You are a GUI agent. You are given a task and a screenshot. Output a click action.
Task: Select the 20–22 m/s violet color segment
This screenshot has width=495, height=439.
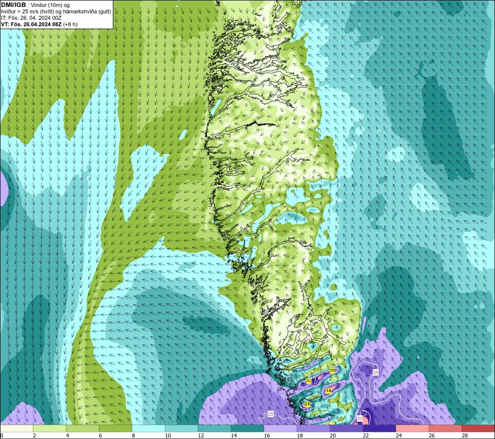coord(346,428)
